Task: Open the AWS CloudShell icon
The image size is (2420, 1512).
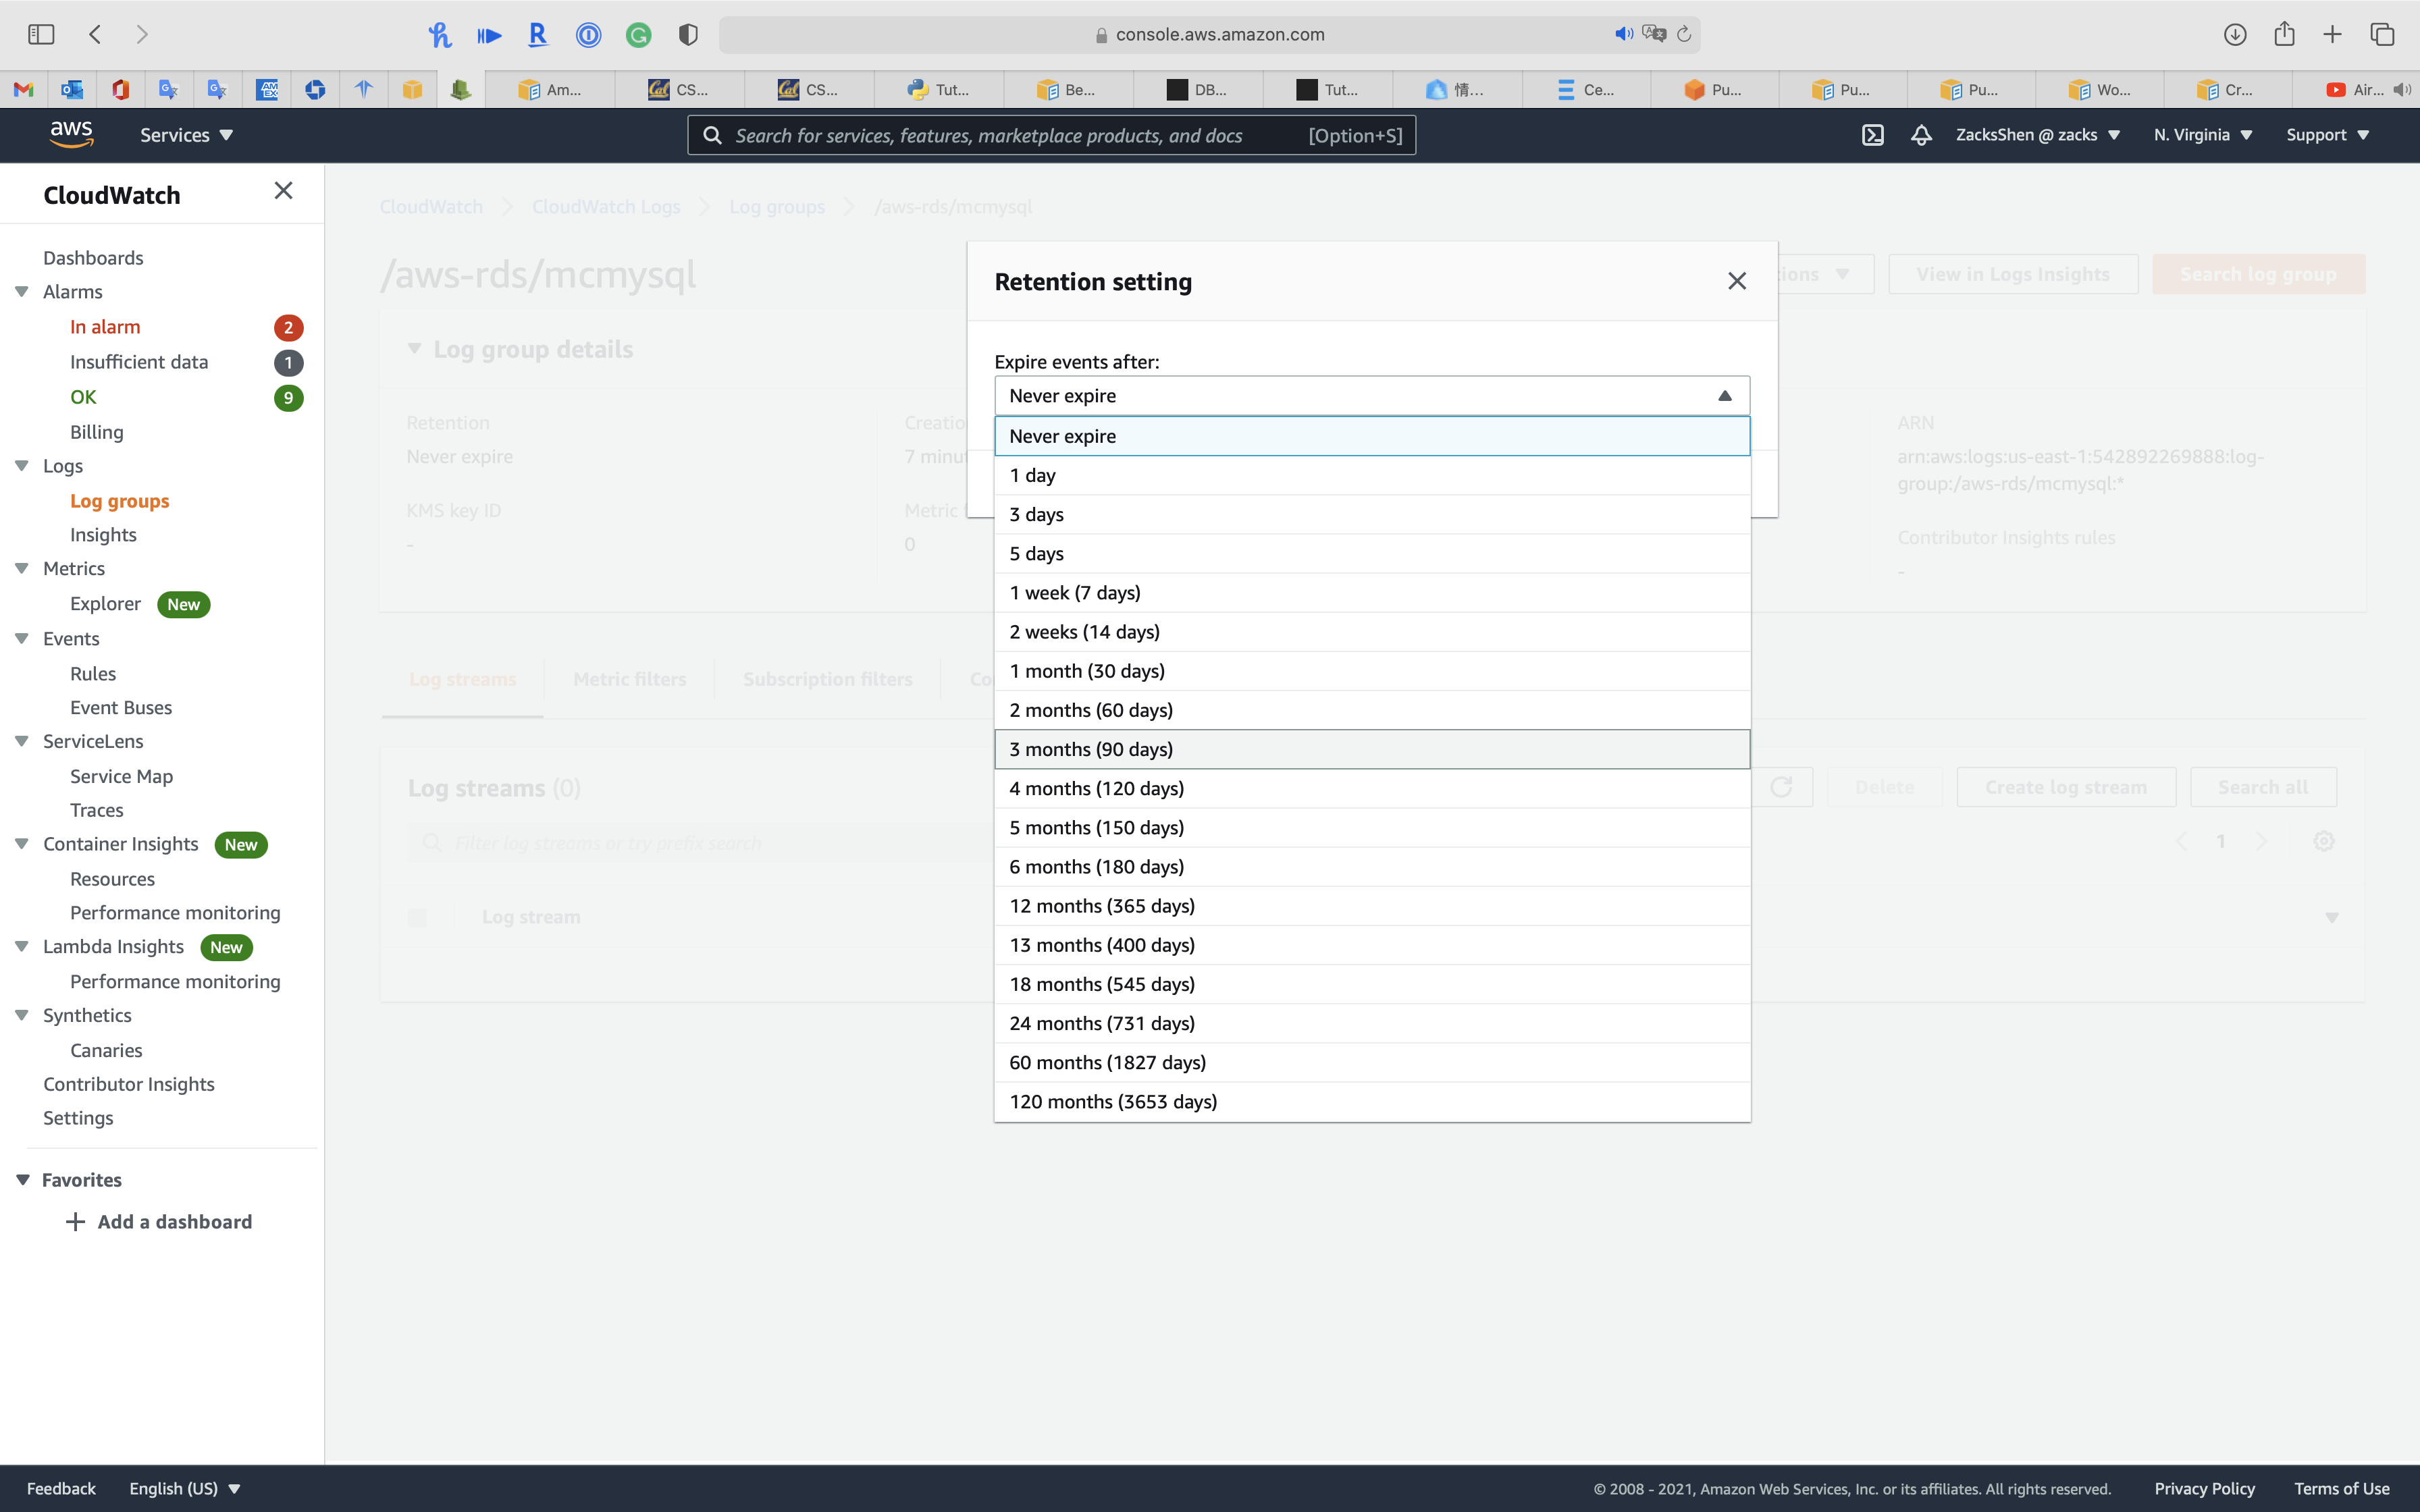Action: [x=1872, y=135]
